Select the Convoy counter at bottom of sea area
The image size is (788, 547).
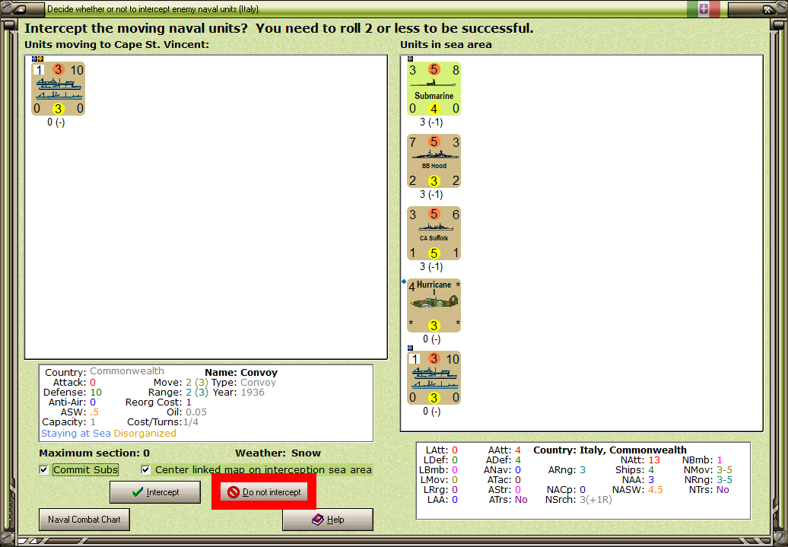[x=434, y=377]
